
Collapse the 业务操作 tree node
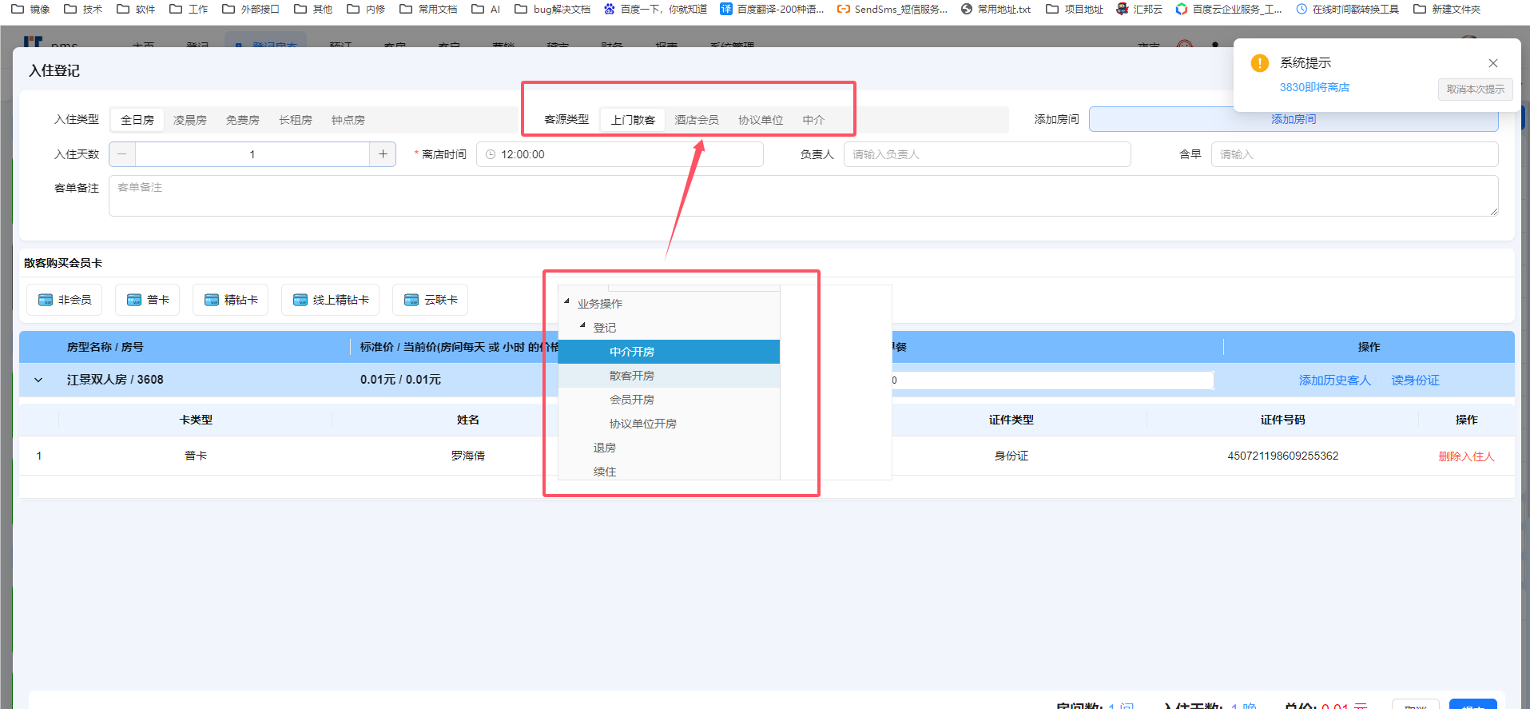coord(567,301)
